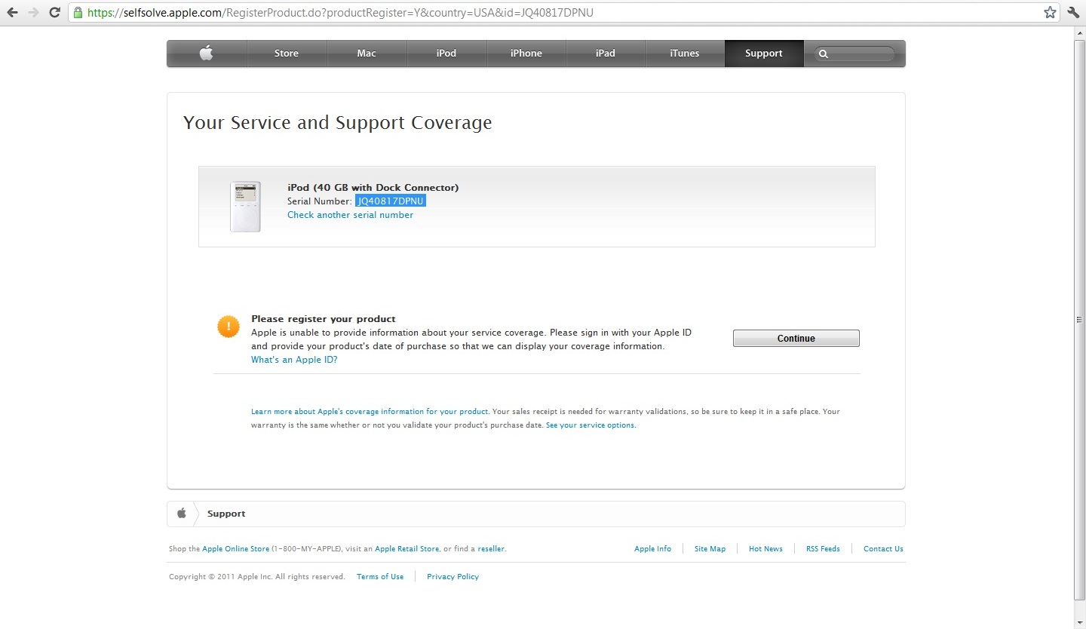
Task: Open the Privacy Policy link
Action: 452,577
